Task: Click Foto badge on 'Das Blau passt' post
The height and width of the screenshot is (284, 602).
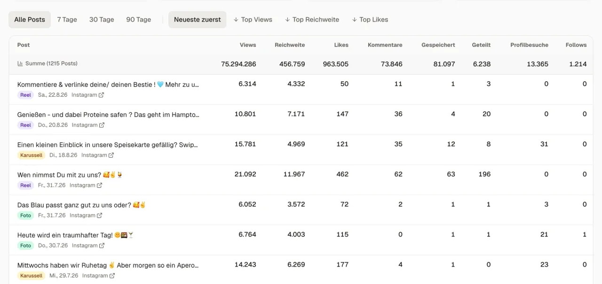Action: pyautogui.click(x=25, y=215)
